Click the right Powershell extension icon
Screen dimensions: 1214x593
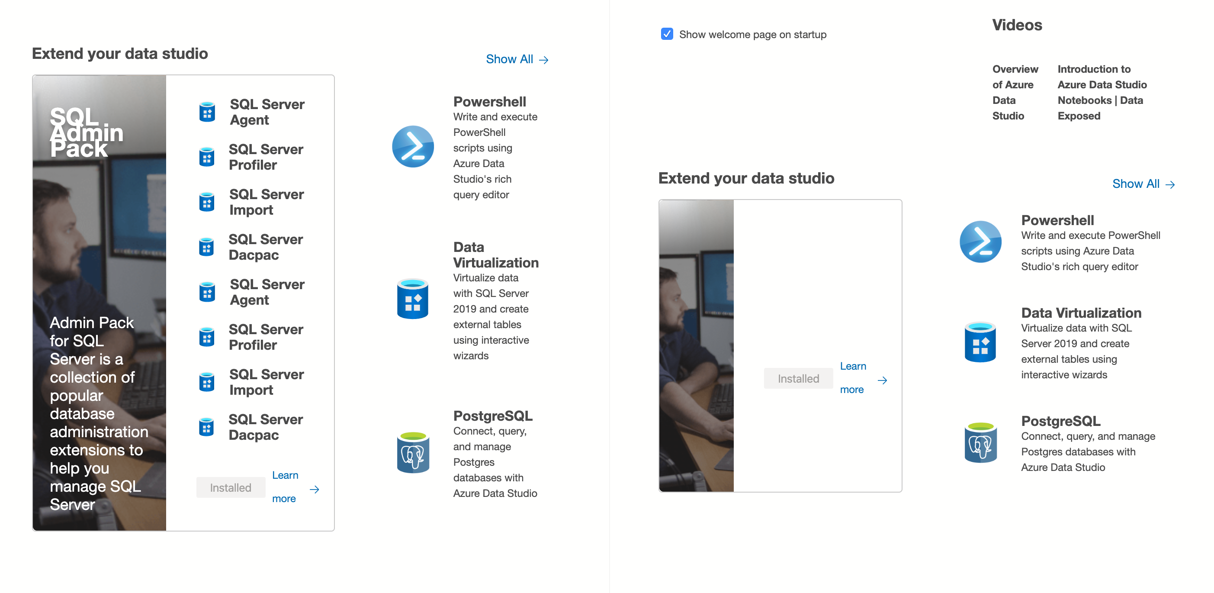coord(981,242)
